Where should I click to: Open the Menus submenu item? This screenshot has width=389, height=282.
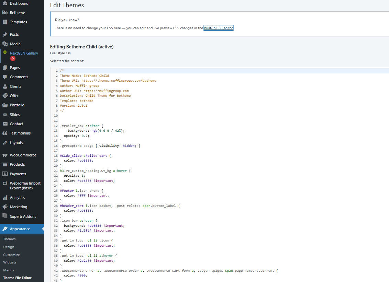pos(9,270)
